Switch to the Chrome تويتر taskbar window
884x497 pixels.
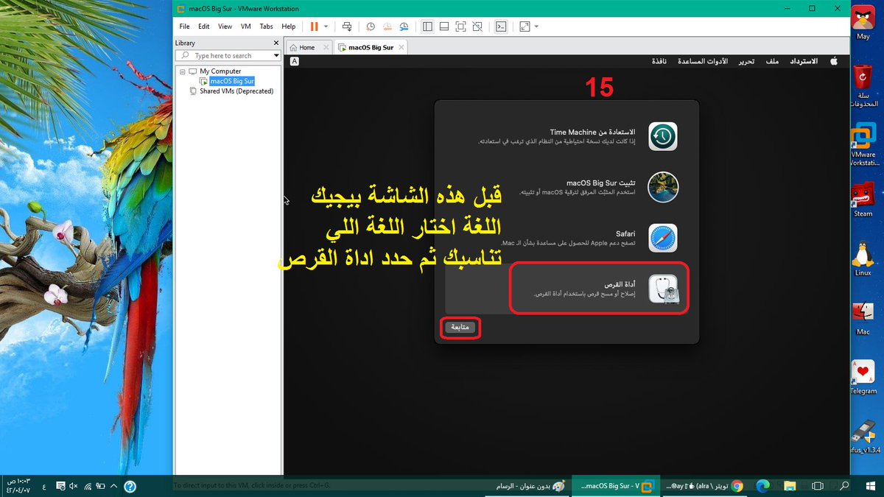coord(704,486)
